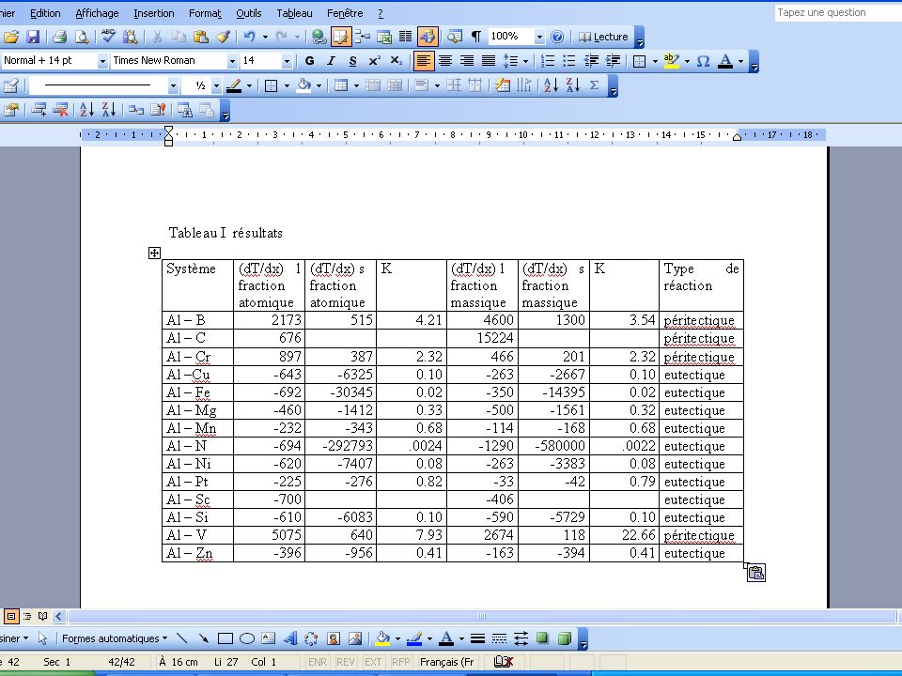
Task: Click the Table AutoFormat icon
Action: click(502, 85)
